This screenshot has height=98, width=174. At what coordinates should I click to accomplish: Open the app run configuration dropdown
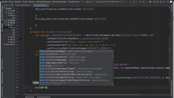point(90,2)
